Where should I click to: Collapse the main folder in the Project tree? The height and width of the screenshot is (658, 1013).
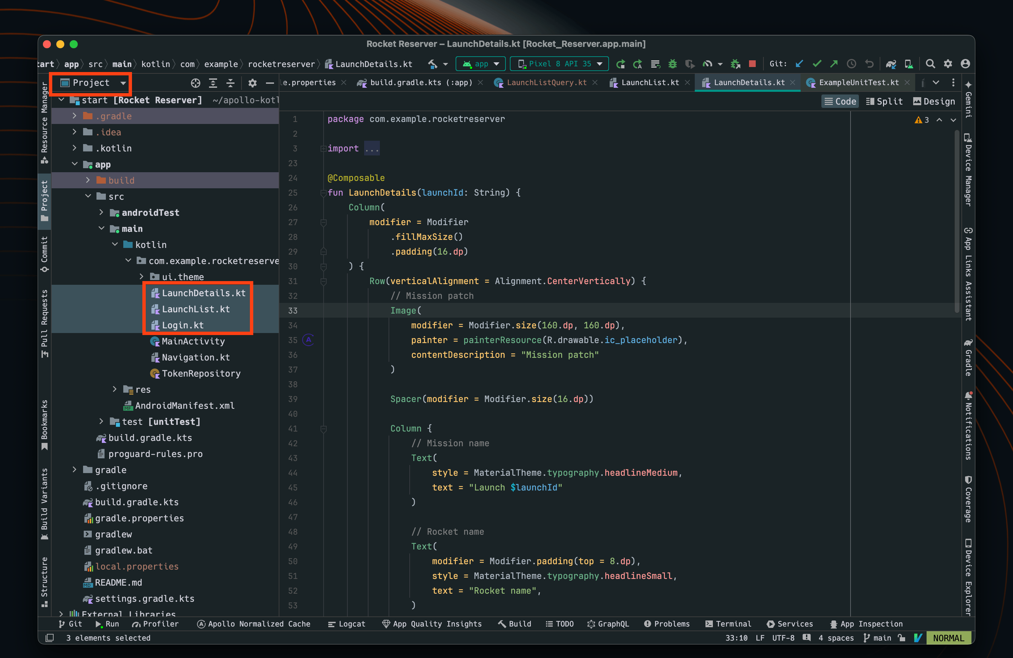tap(102, 228)
